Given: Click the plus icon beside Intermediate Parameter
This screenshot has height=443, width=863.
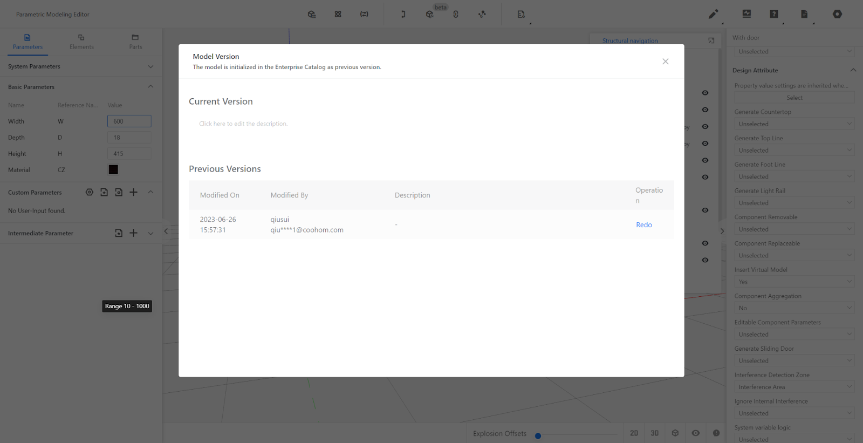Looking at the screenshot, I should click(x=134, y=233).
